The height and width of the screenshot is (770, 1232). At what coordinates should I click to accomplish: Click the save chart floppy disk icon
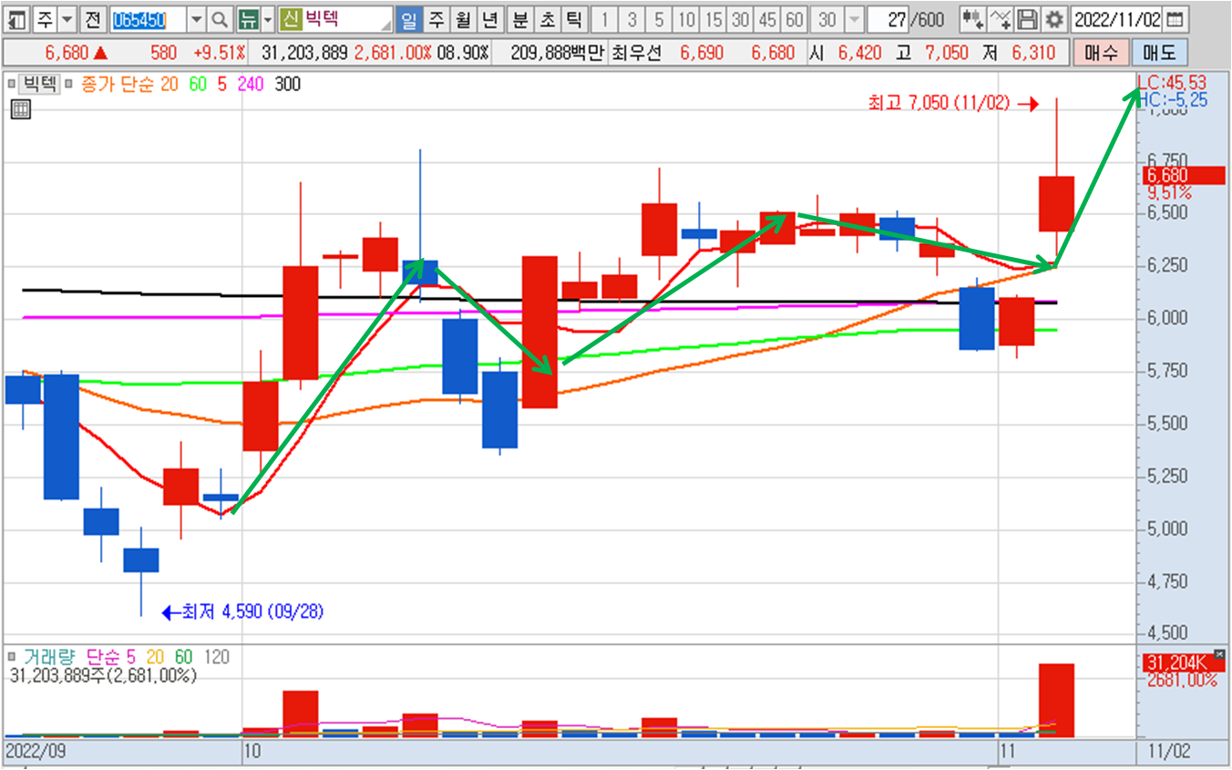tap(1027, 19)
